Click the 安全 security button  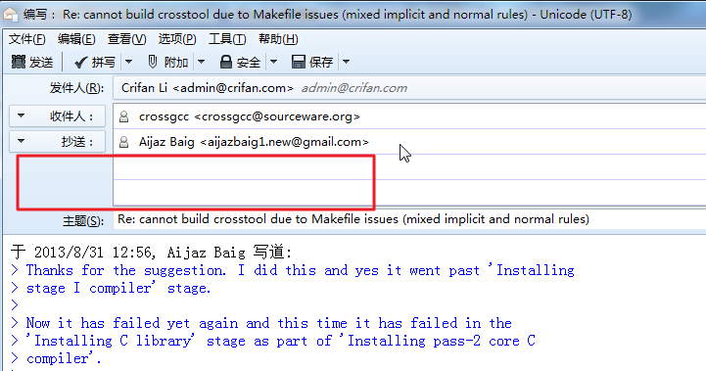point(241,62)
